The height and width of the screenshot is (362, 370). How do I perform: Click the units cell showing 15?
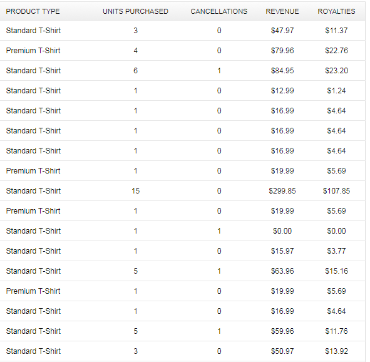[x=136, y=191]
